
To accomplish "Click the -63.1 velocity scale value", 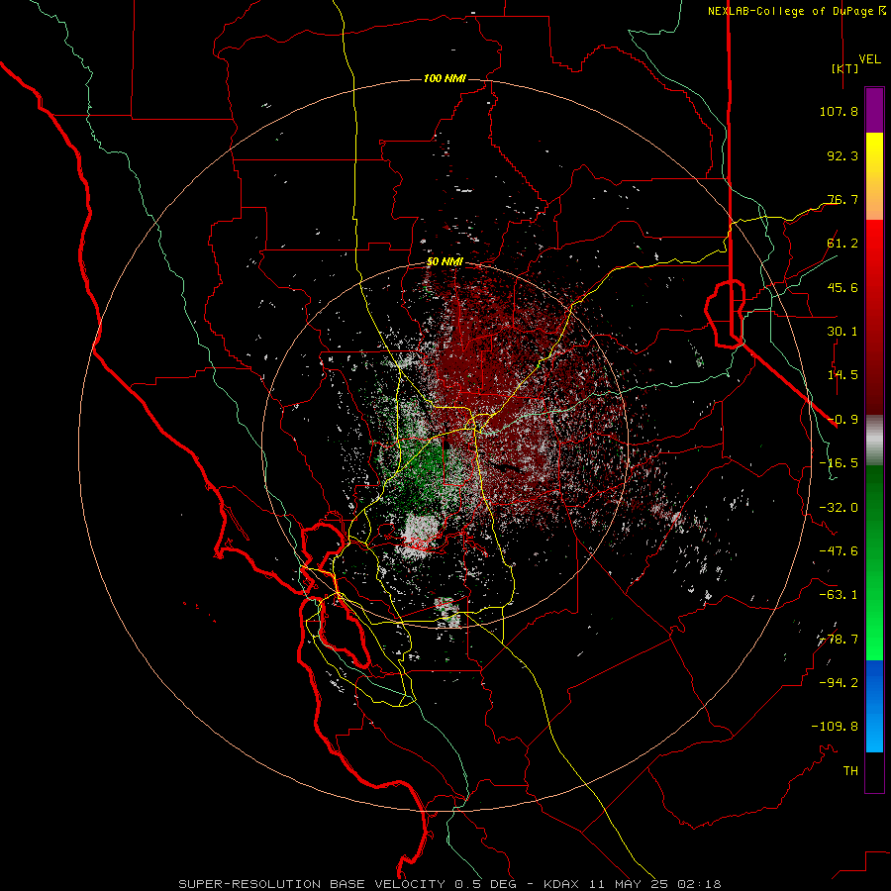I will (839, 595).
